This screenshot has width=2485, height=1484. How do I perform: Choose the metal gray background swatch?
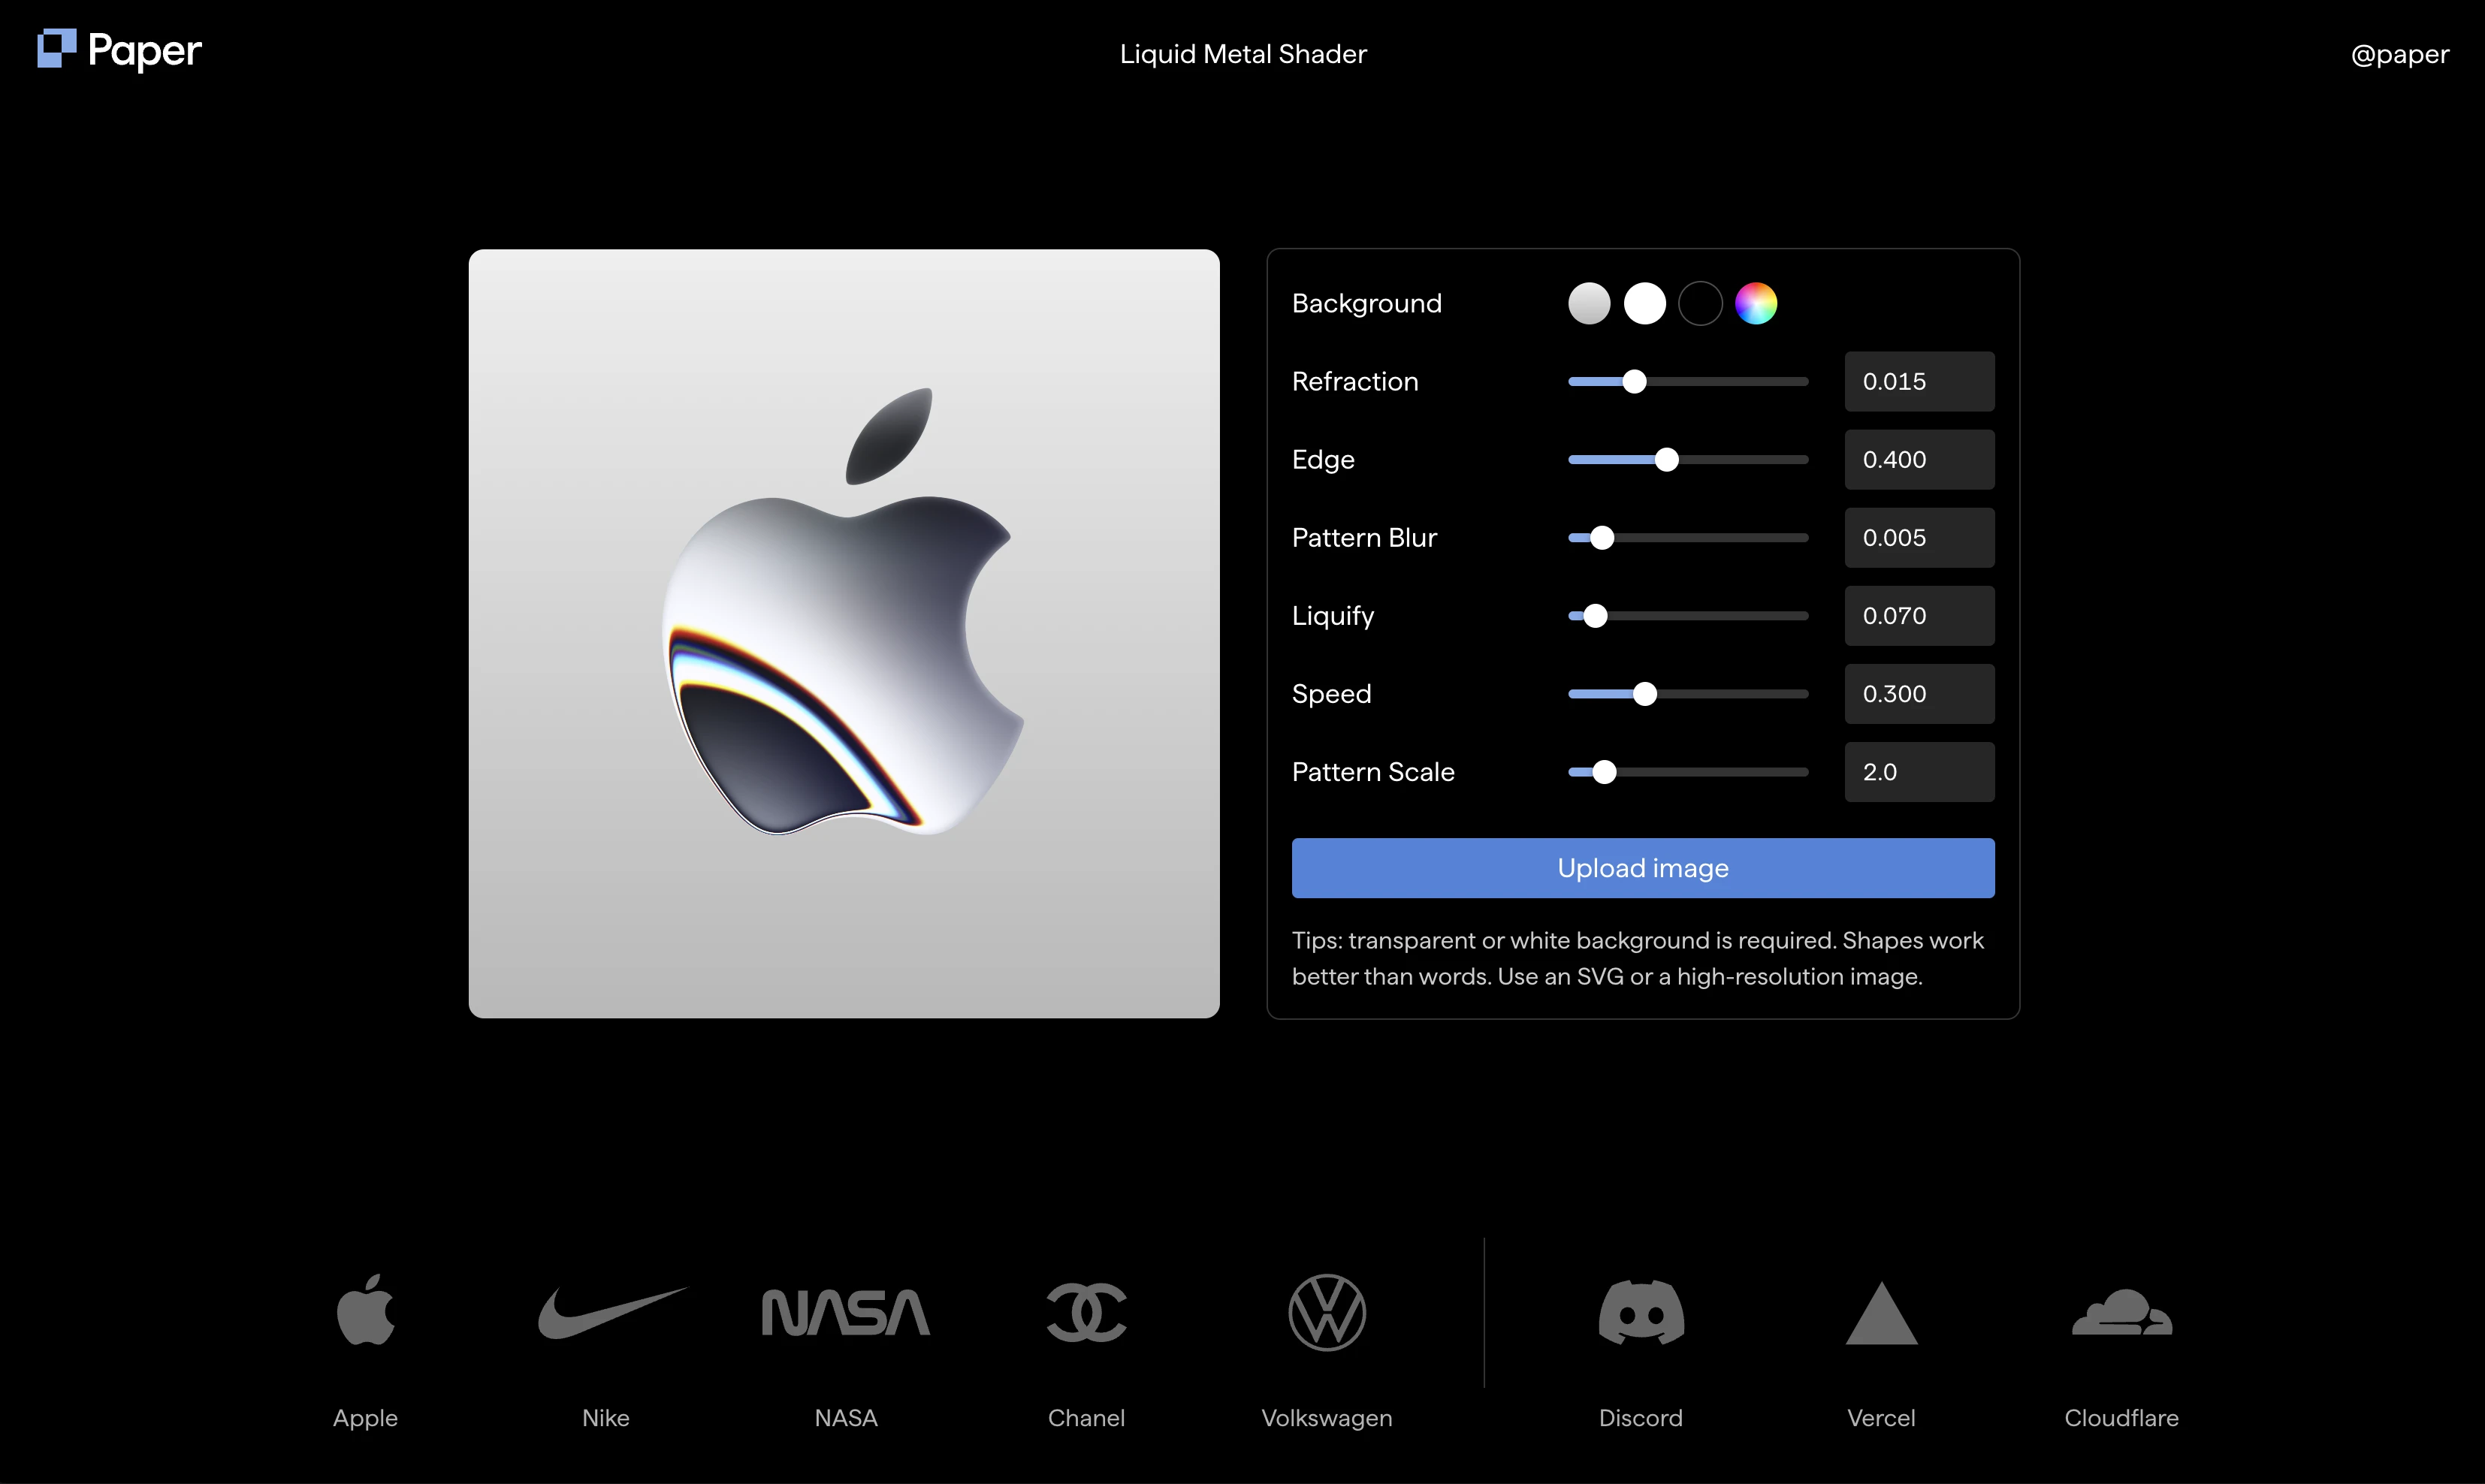1589,303
